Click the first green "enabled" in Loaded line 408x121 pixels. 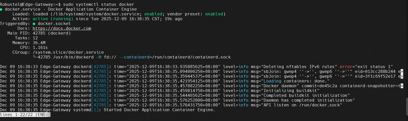coord(153,14)
